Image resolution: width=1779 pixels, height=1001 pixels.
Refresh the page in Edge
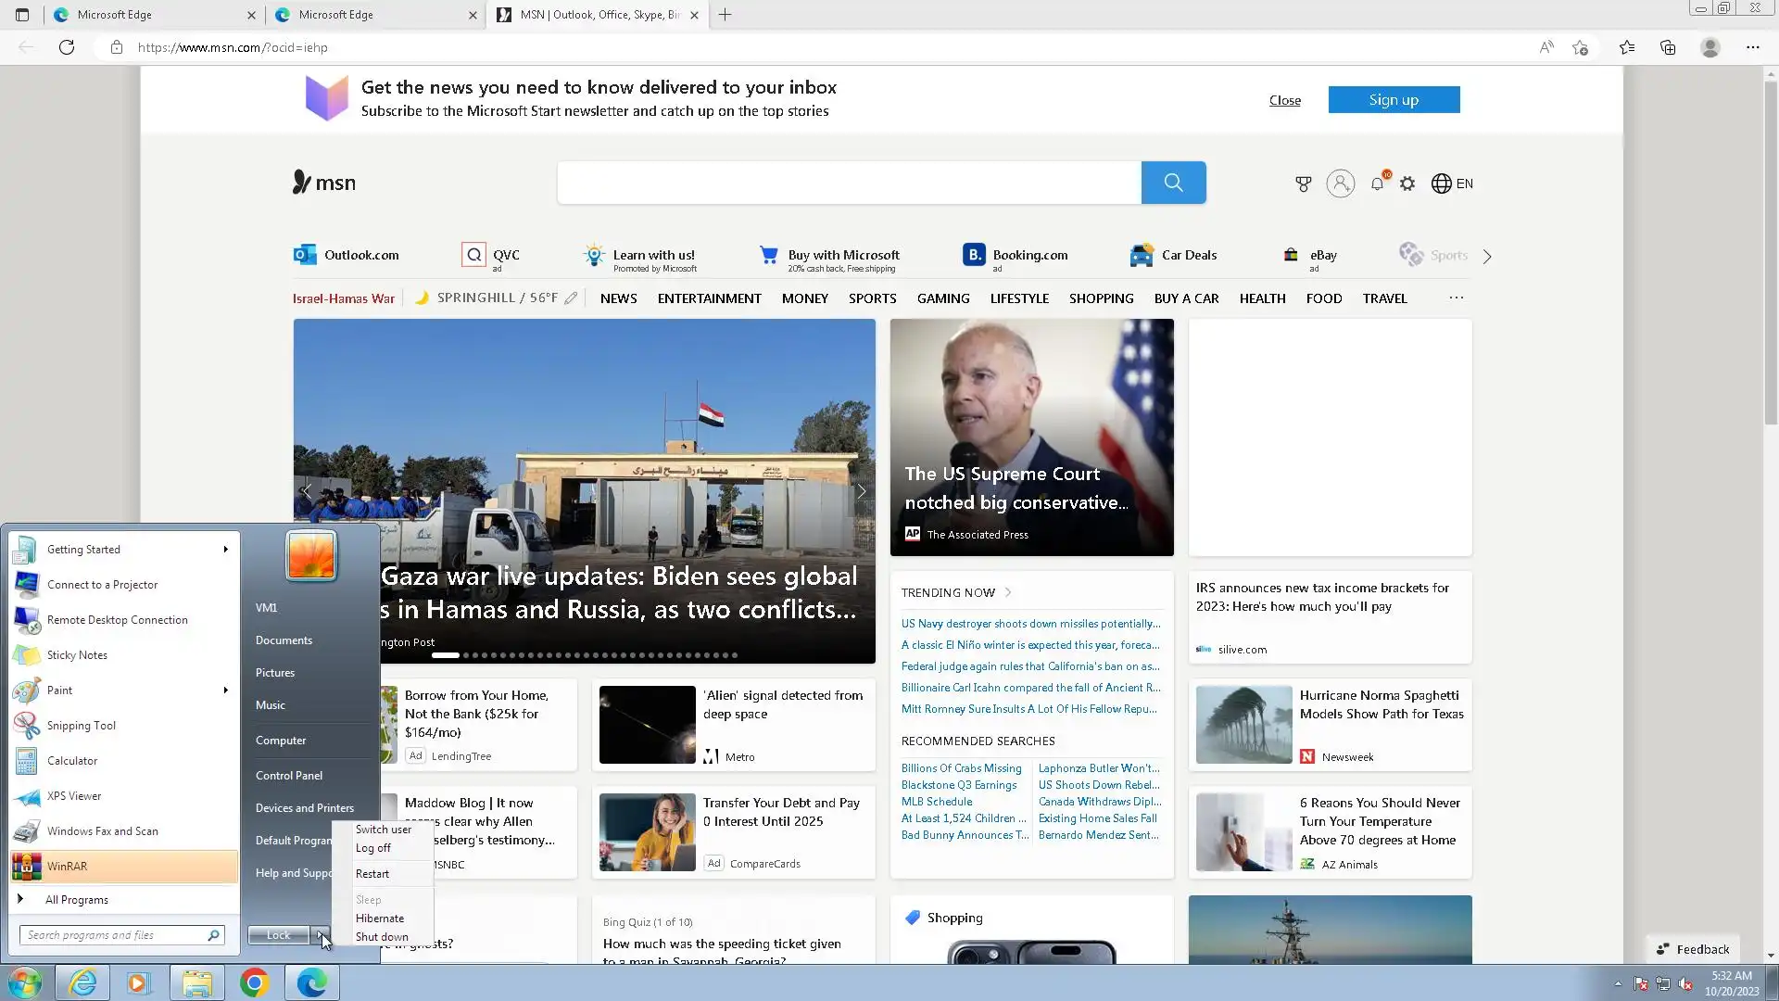(67, 47)
